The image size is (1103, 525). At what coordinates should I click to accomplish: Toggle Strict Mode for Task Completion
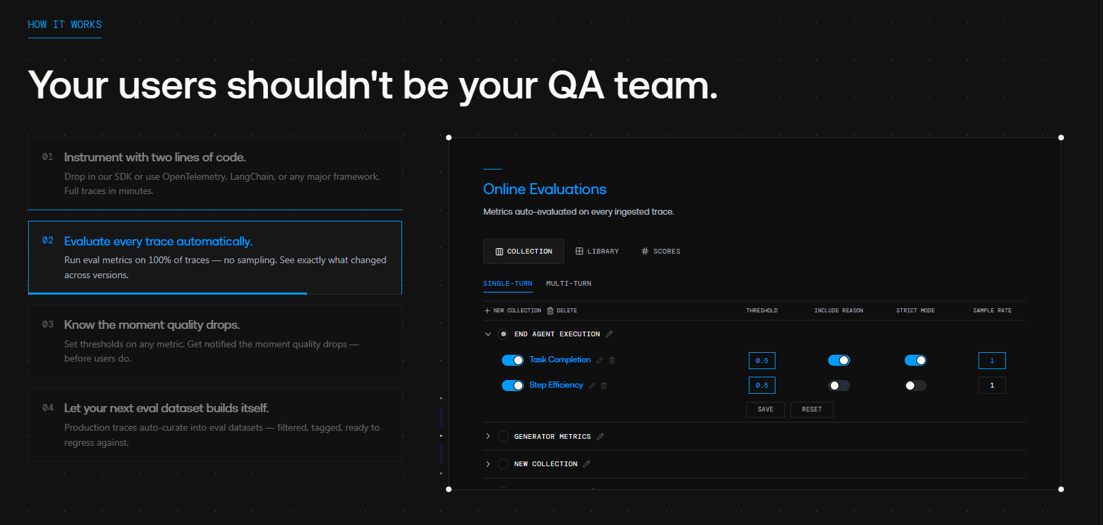click(x=916, y=360)
